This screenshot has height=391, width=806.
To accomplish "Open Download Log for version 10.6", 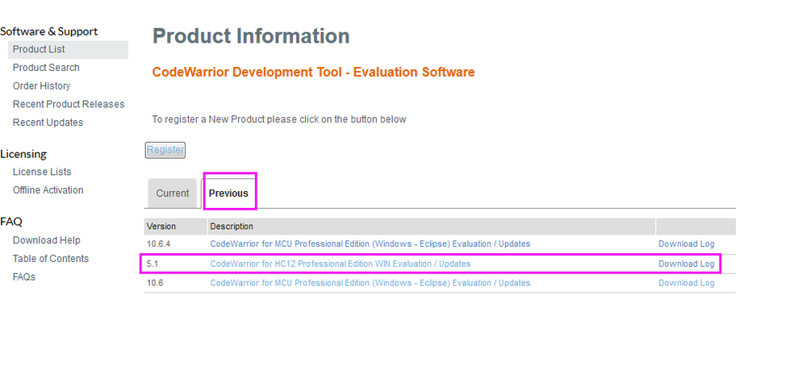I will tap(687, 283).
